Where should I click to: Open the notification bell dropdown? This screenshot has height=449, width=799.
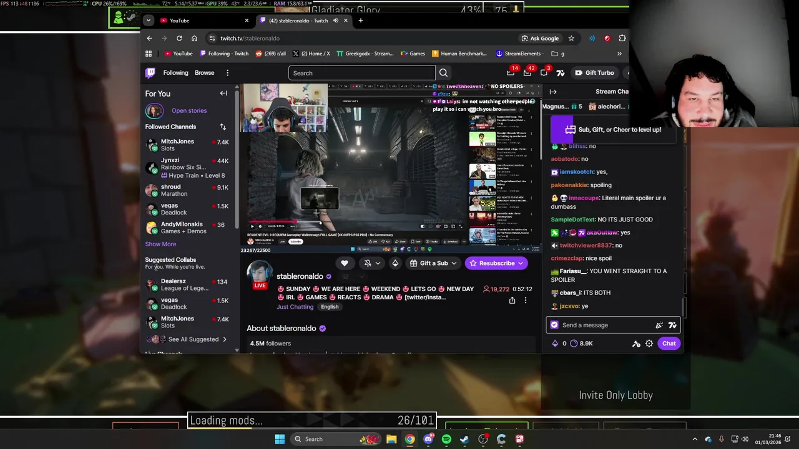click(372, 263)
